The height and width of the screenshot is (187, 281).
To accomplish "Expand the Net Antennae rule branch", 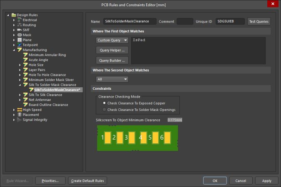I will 20,100.
